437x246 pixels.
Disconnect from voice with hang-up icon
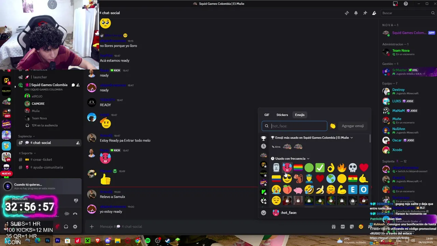point(75,214)
